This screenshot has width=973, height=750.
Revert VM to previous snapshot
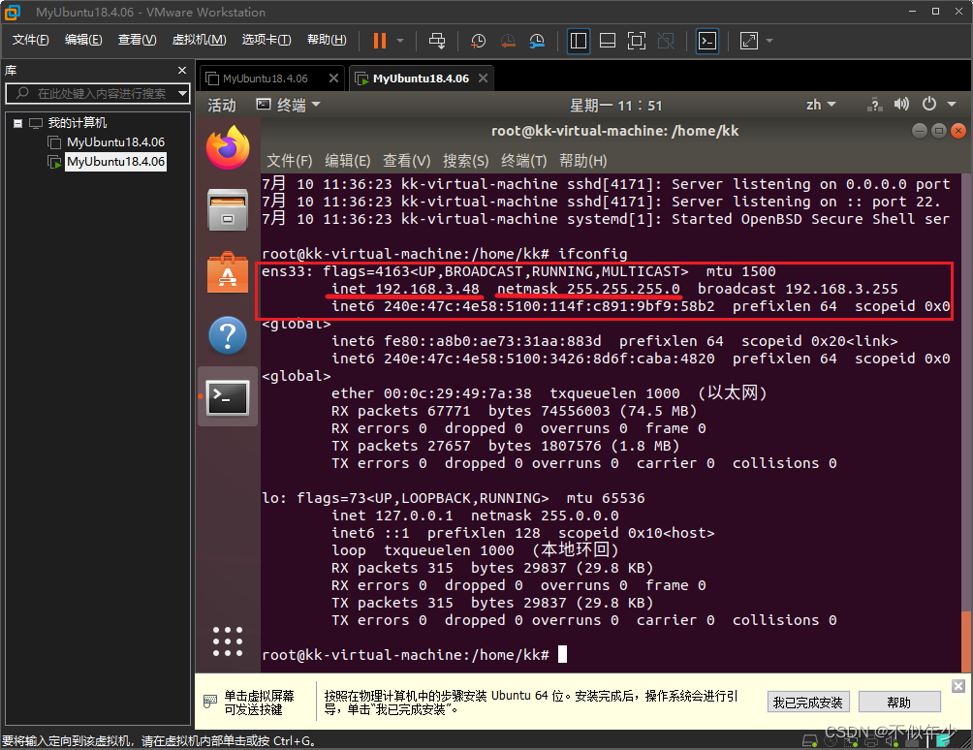tap(508, 41)
